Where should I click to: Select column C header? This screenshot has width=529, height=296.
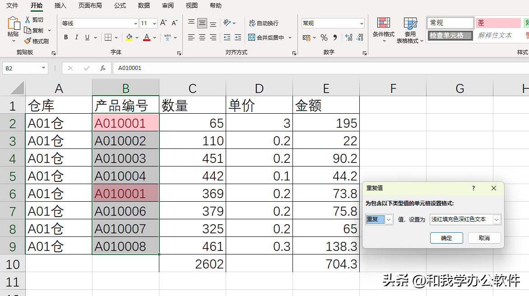(192, 88)
